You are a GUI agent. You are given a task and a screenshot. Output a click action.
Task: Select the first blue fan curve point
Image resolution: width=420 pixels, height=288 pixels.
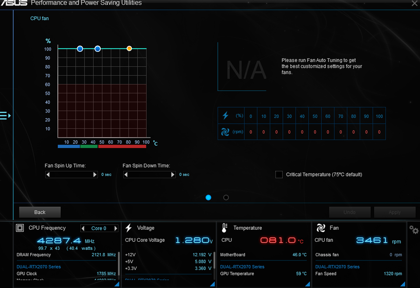tap(80, 49)
